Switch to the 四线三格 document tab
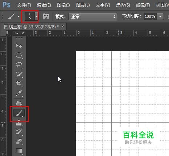The width and height of the screenshot is (169, 156). [x=32, y=27]
